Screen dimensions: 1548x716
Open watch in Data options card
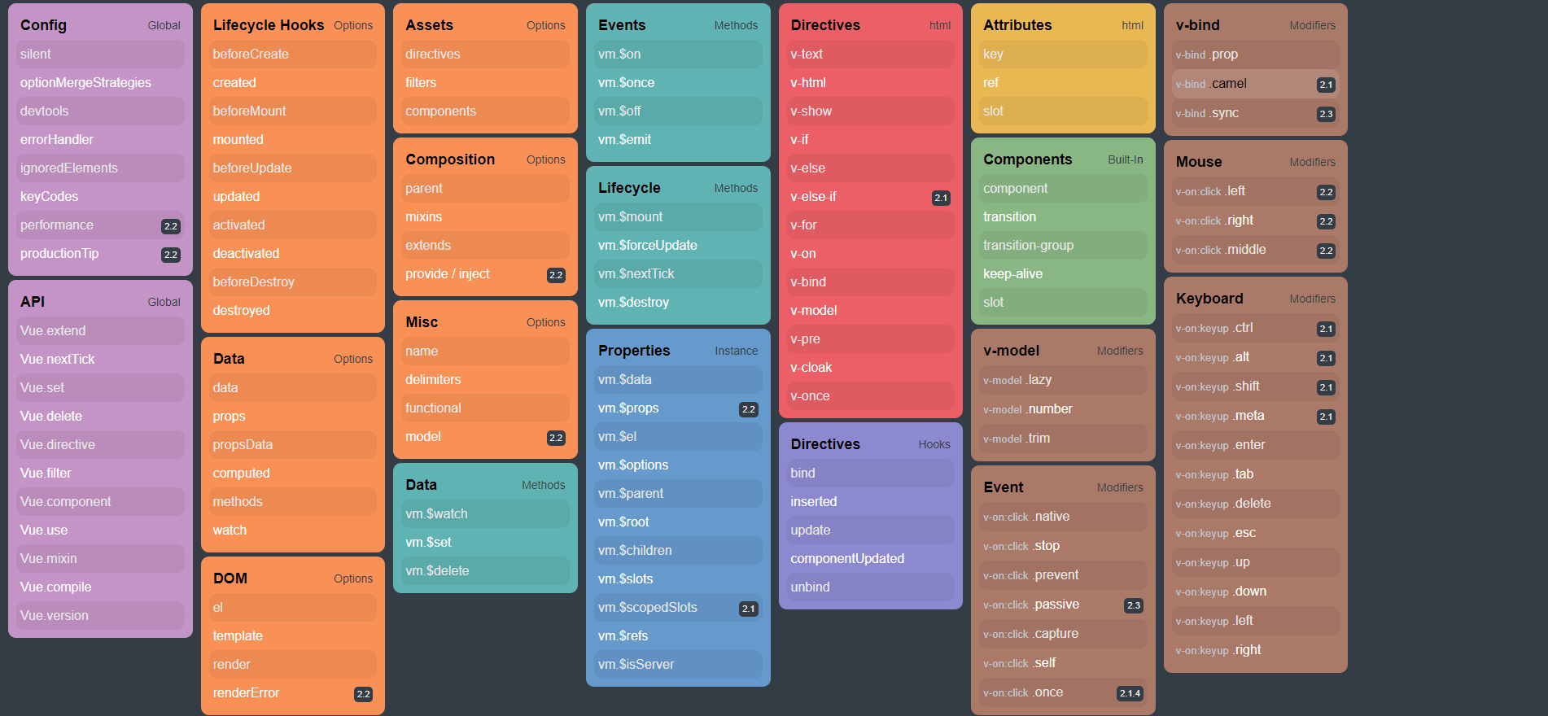293,530
